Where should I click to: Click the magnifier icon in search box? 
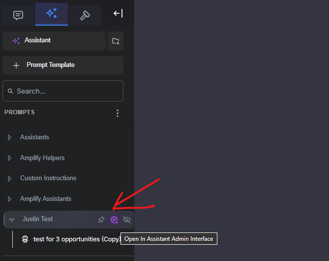click(x=10, y=91)
